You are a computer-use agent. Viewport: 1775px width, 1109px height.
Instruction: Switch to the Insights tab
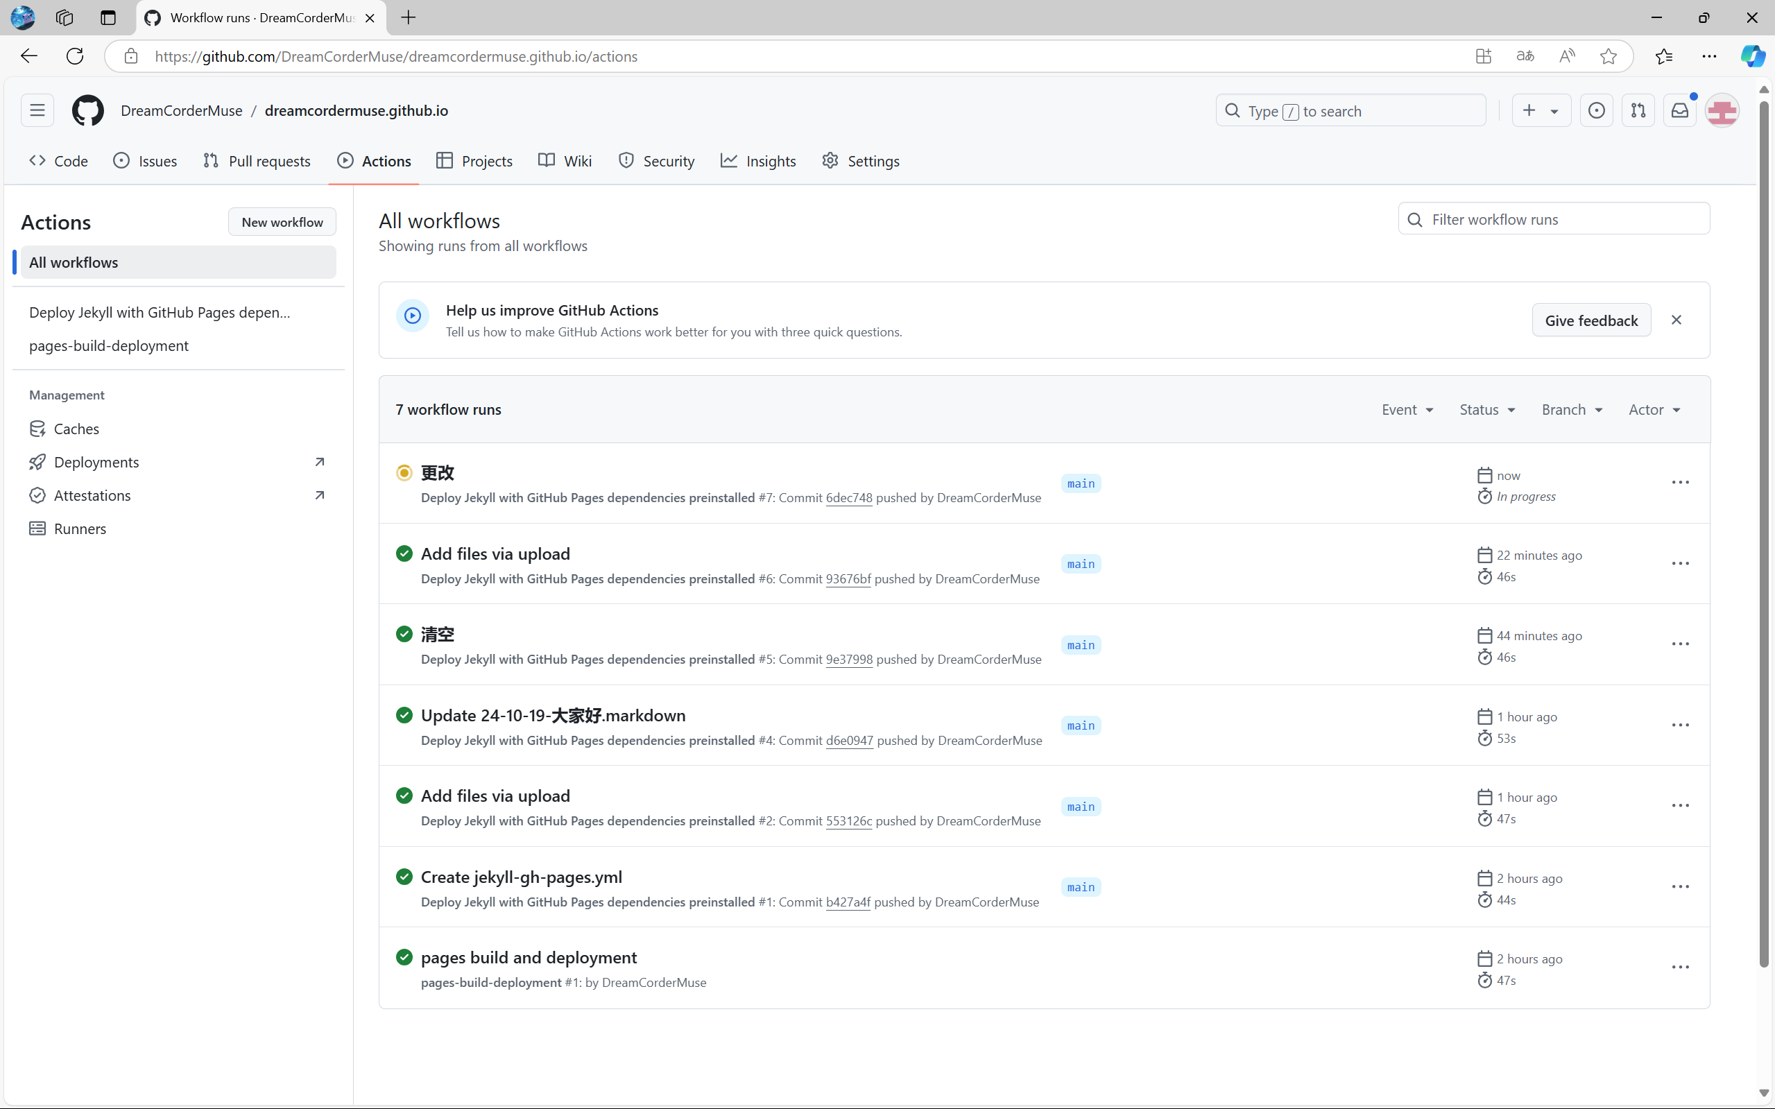pos(757,161)
